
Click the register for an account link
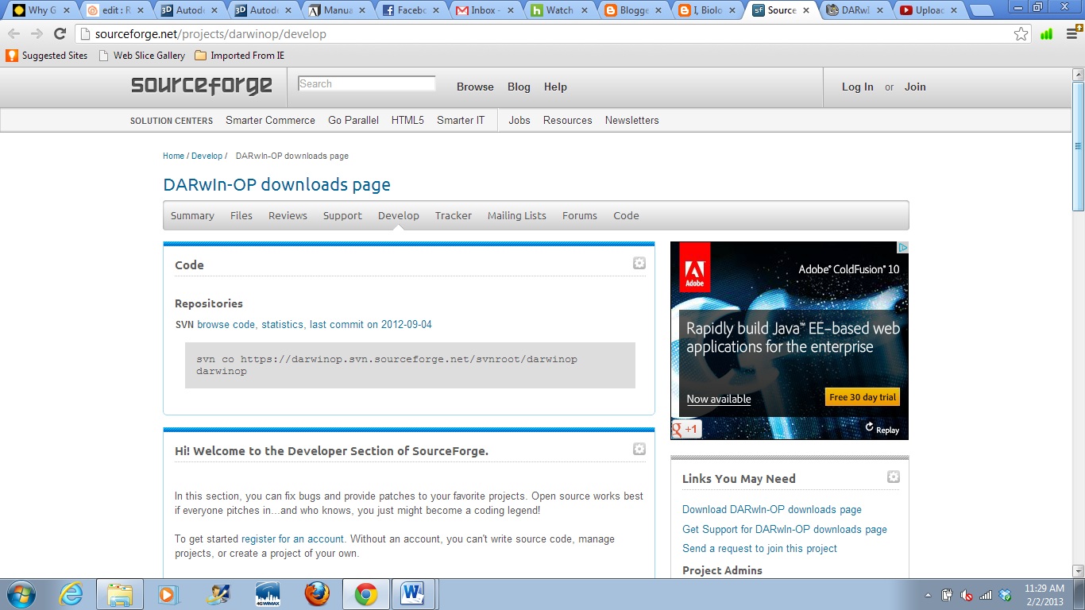(292, 539)
